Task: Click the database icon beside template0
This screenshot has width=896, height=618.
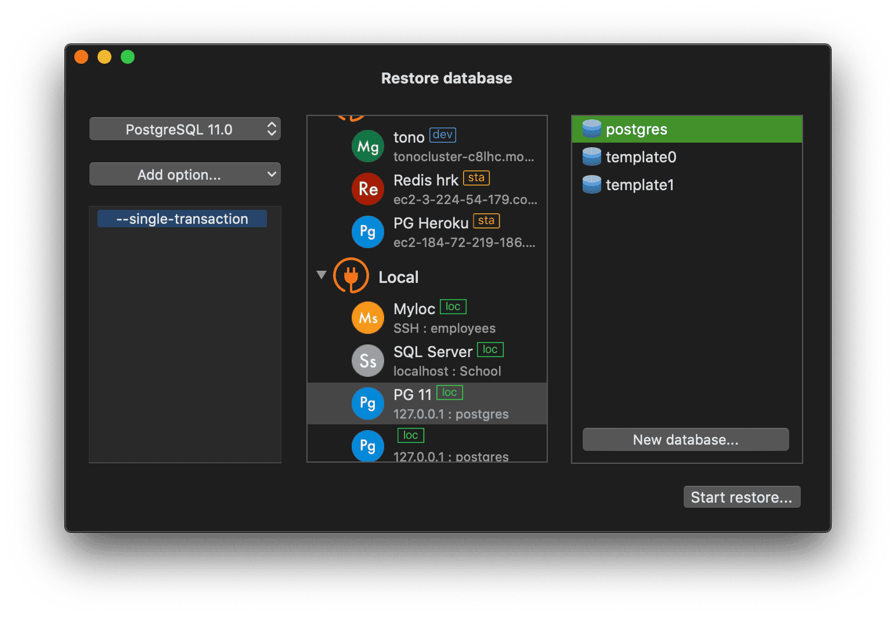Action: tap(592, 157)
